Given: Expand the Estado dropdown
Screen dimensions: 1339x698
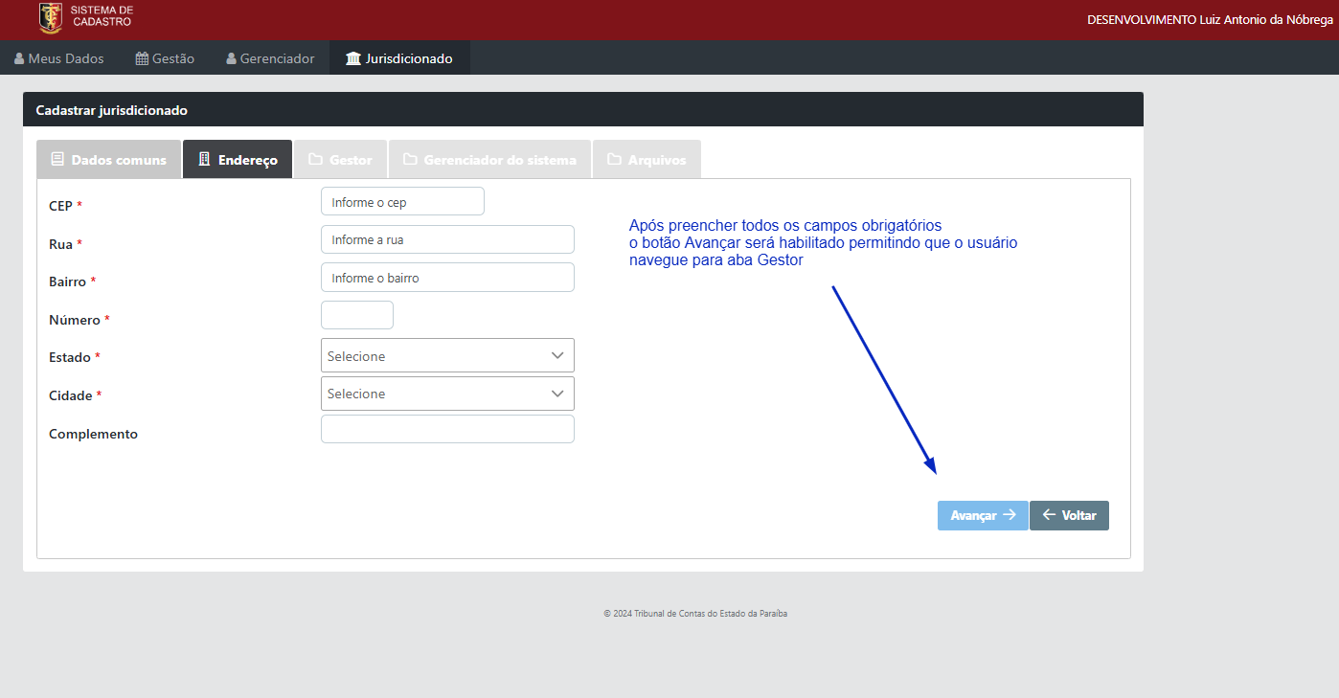Looking at the screenshot, I should 447,355.
